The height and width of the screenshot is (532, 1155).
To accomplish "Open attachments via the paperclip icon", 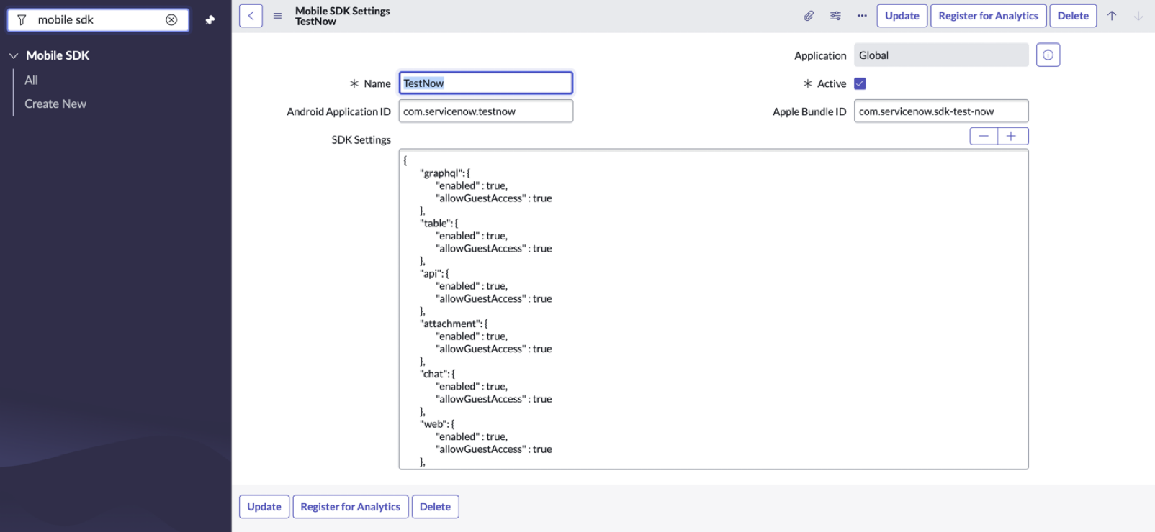I will [x=809, y=16].
